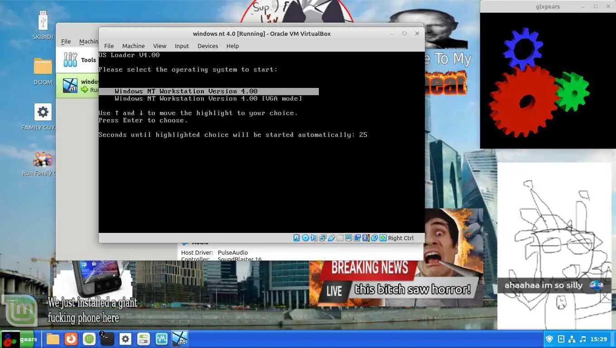The height and width of the screenshot is (348, 616).
Task: Click the hard disk activity indicator in VM status bar
Action: tap(296, 238)
